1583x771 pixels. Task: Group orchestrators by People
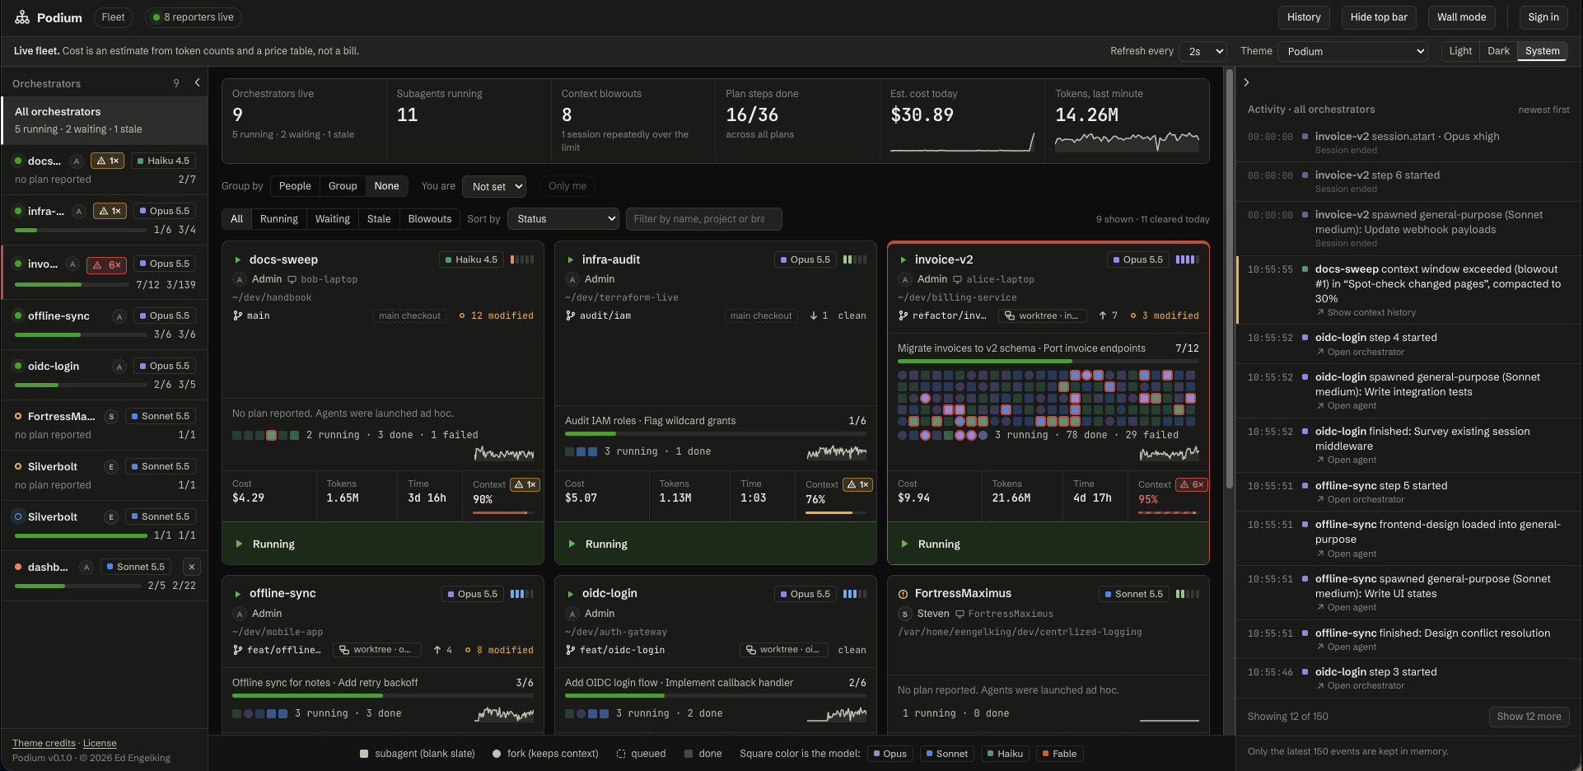tap(295, 186)
